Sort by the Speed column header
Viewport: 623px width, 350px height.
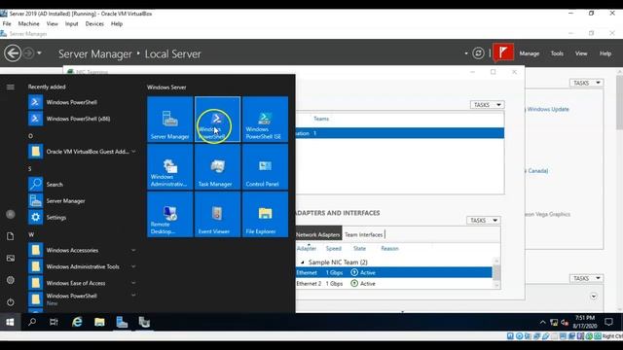[x=333, y=249]
